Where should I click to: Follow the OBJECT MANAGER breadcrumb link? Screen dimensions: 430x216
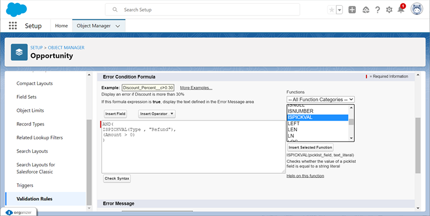tap(66, 48)
